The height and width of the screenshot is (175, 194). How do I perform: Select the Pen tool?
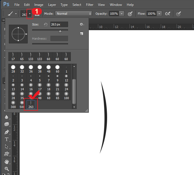point(7,132)
